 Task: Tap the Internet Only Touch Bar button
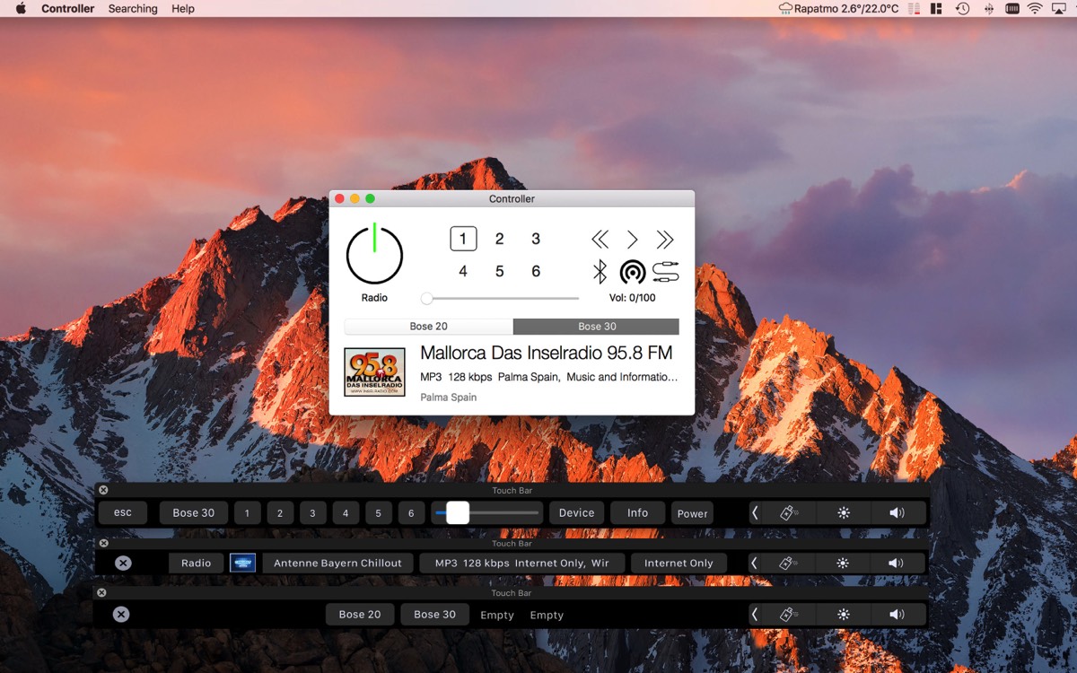point(679,563)
